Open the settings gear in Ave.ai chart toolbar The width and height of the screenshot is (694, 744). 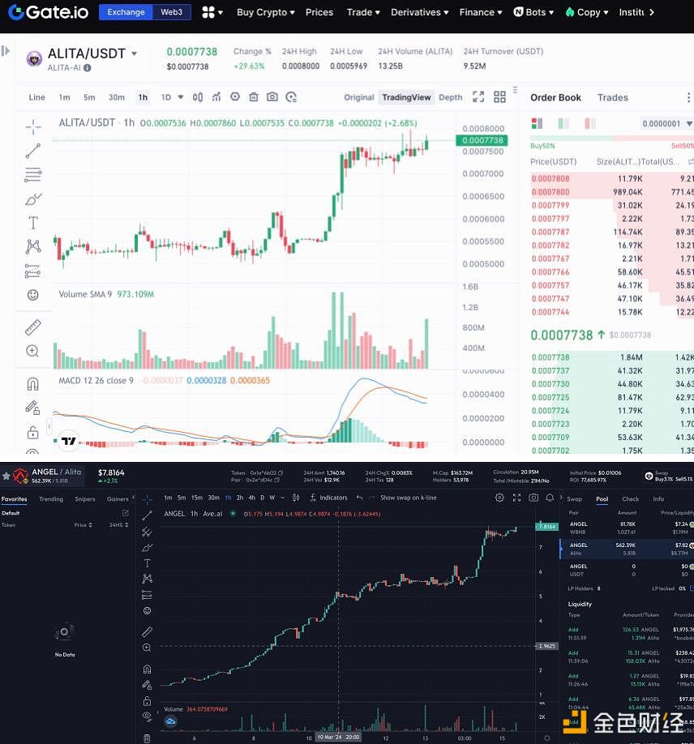(499, 498)
